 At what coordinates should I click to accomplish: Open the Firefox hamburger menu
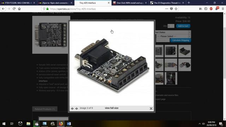click(223, 9)
